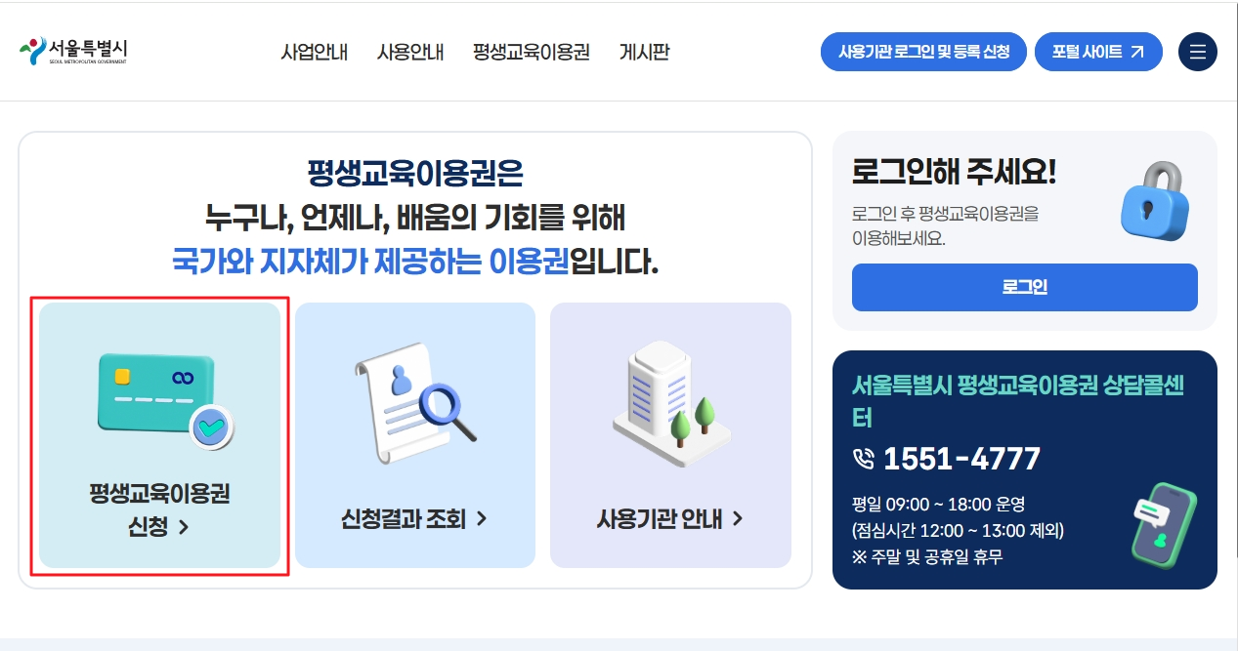The image size is (1238, 651).
Task: Click the arrow icon on 포털 사이트
Action: point(1136,52)
